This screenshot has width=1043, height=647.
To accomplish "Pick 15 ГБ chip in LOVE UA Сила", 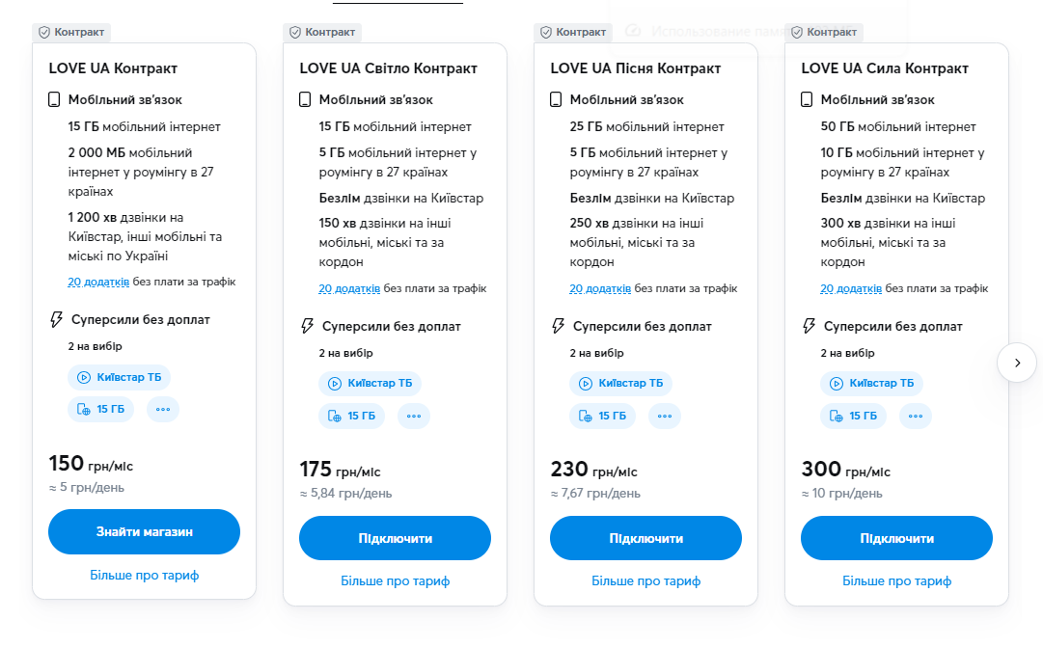I will pos(853,416).
